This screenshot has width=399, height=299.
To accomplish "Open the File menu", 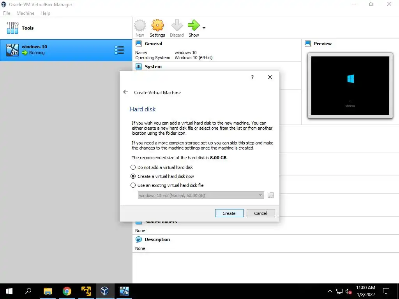I will point(7,13).
